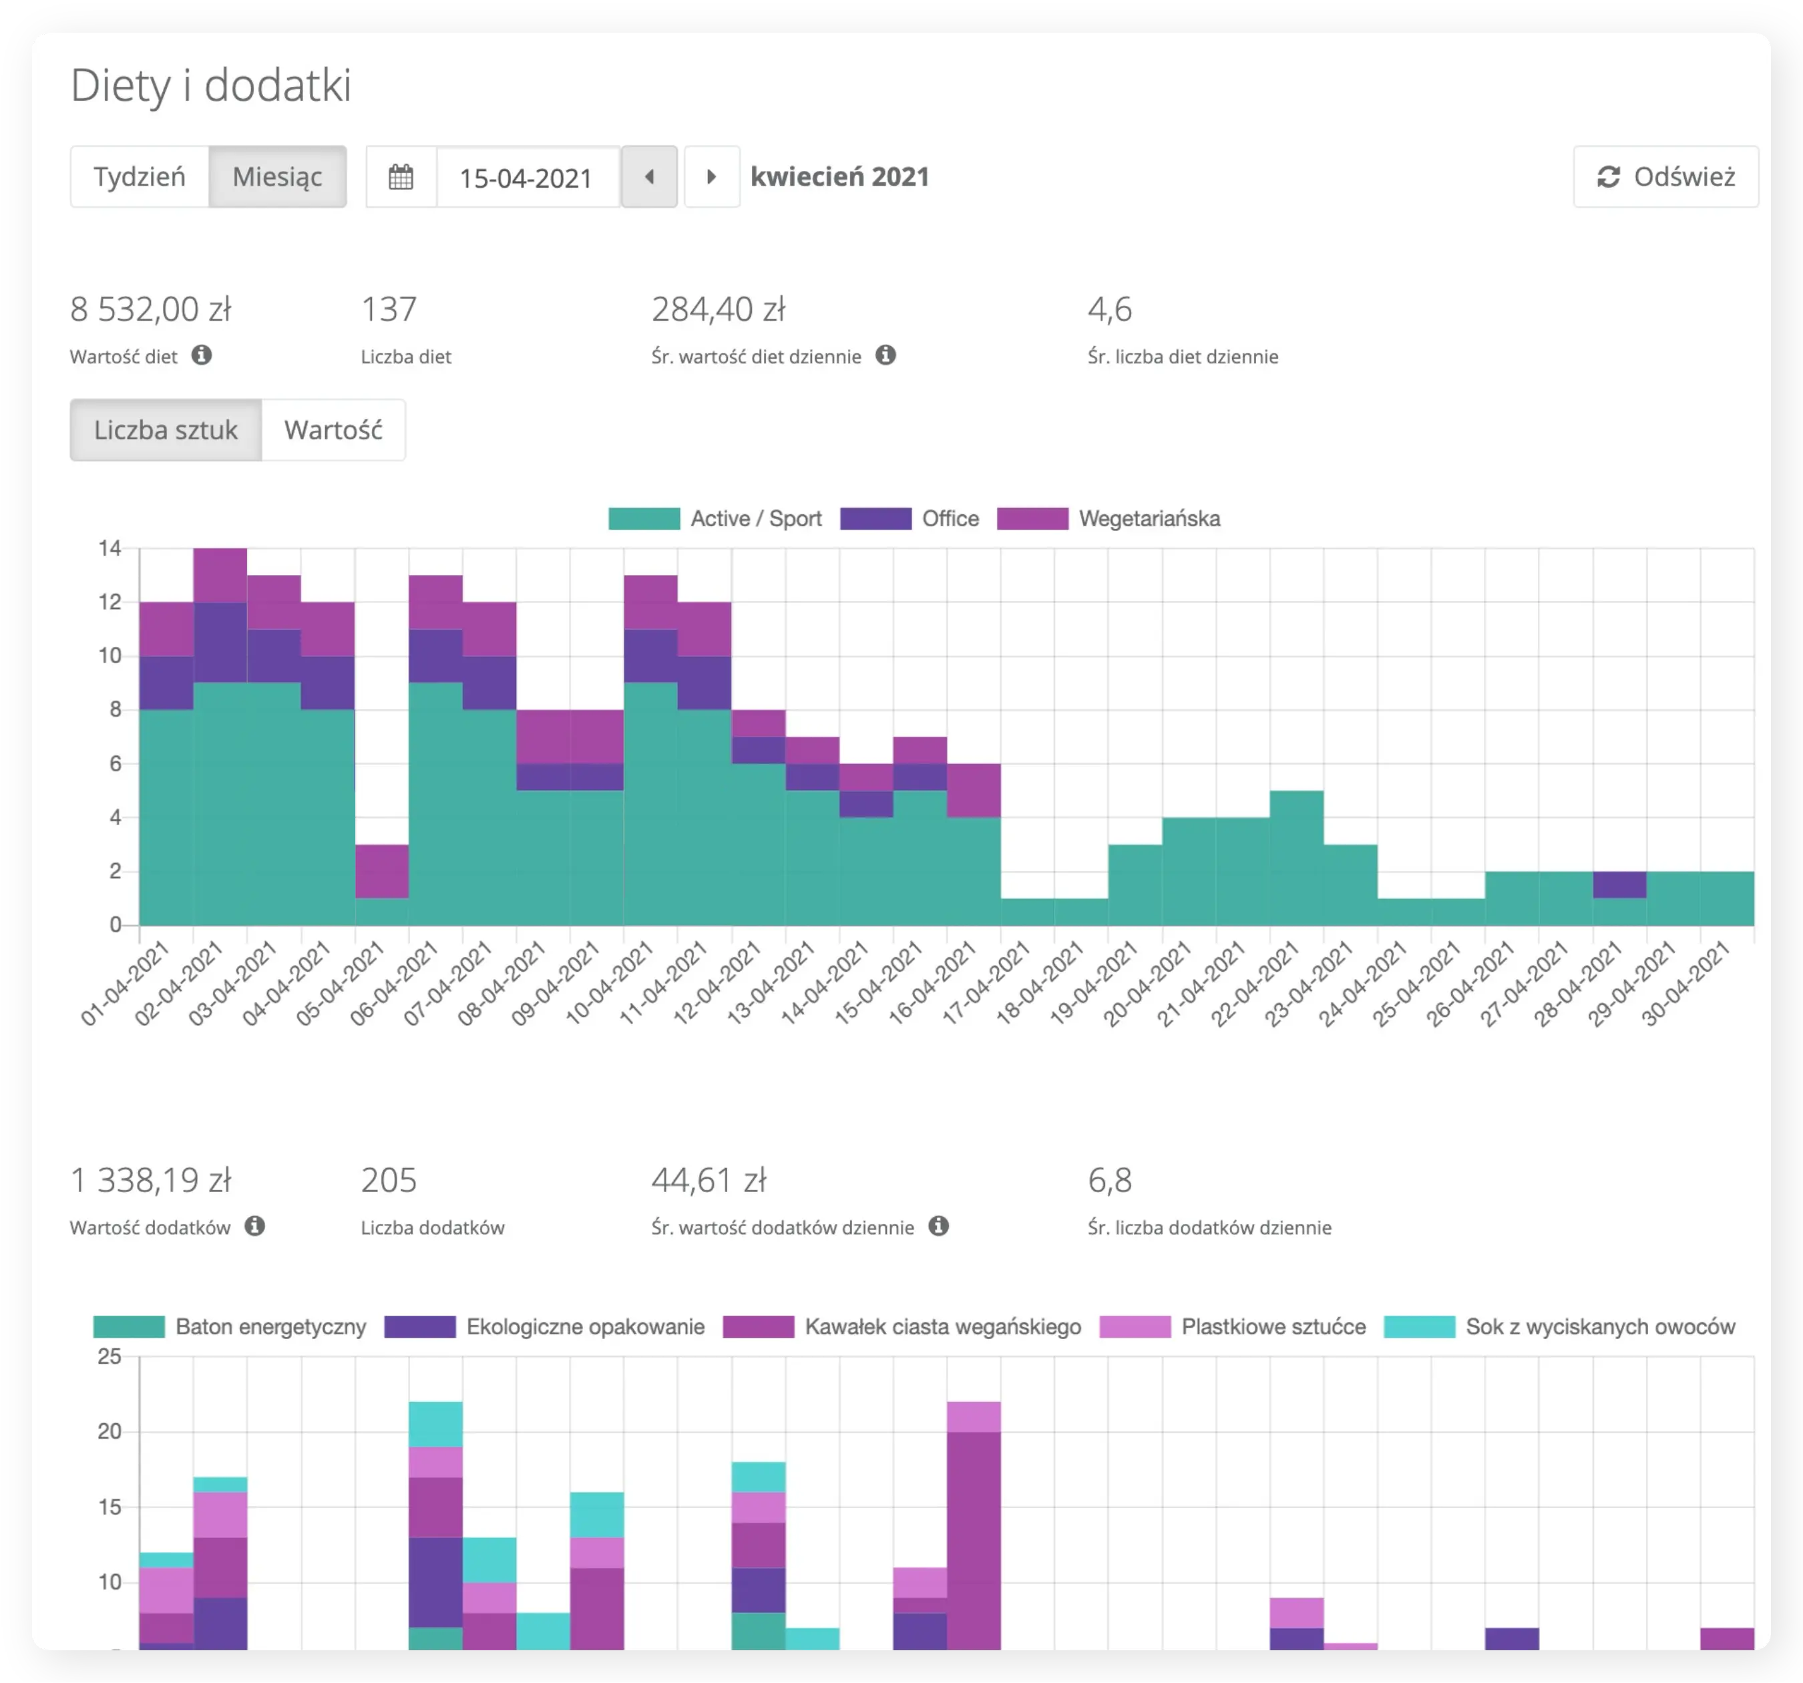Click the Odśwież refresh button

coord(1666,177)
